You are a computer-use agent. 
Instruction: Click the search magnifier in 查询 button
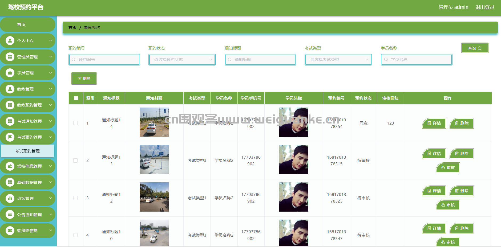click(x=480, y=48)
